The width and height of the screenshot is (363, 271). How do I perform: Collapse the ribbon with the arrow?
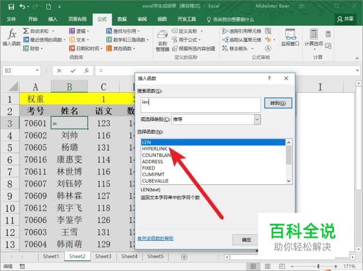[357, 58]
